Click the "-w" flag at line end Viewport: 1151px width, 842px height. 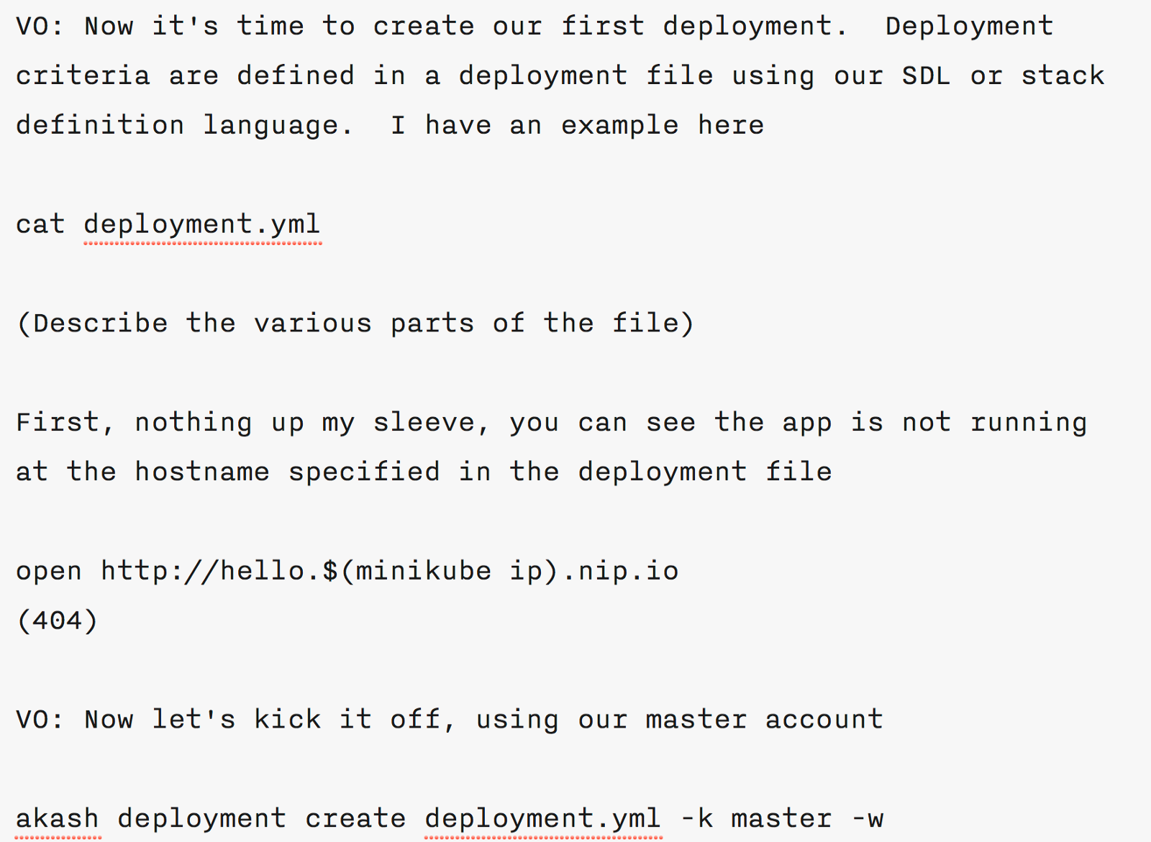tap(867, 819)
